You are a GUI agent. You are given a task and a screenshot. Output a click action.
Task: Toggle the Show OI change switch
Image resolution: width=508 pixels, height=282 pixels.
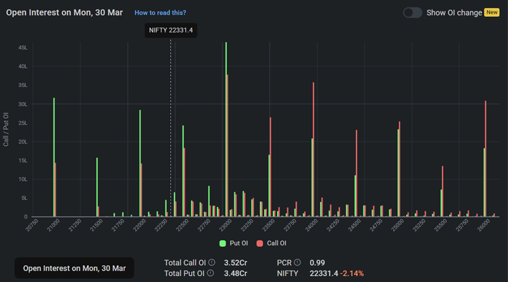click(412, 13)
